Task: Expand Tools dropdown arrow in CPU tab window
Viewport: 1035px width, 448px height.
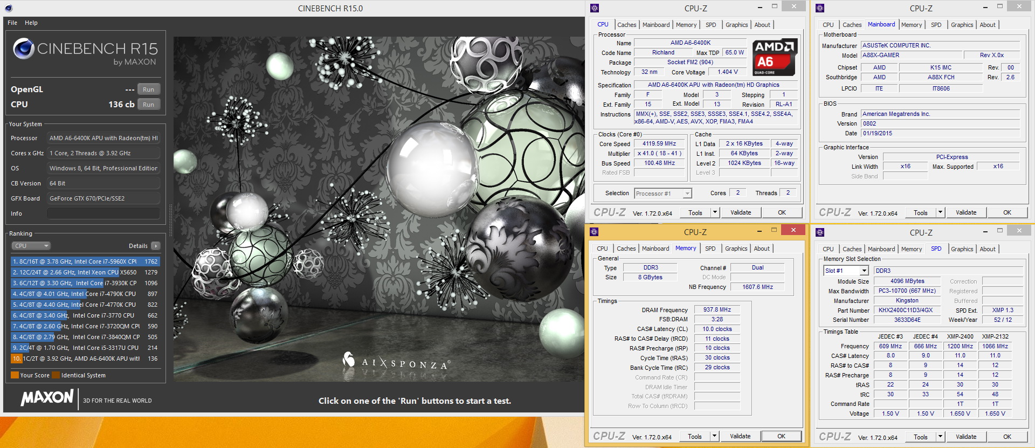Action: [715, 212]
